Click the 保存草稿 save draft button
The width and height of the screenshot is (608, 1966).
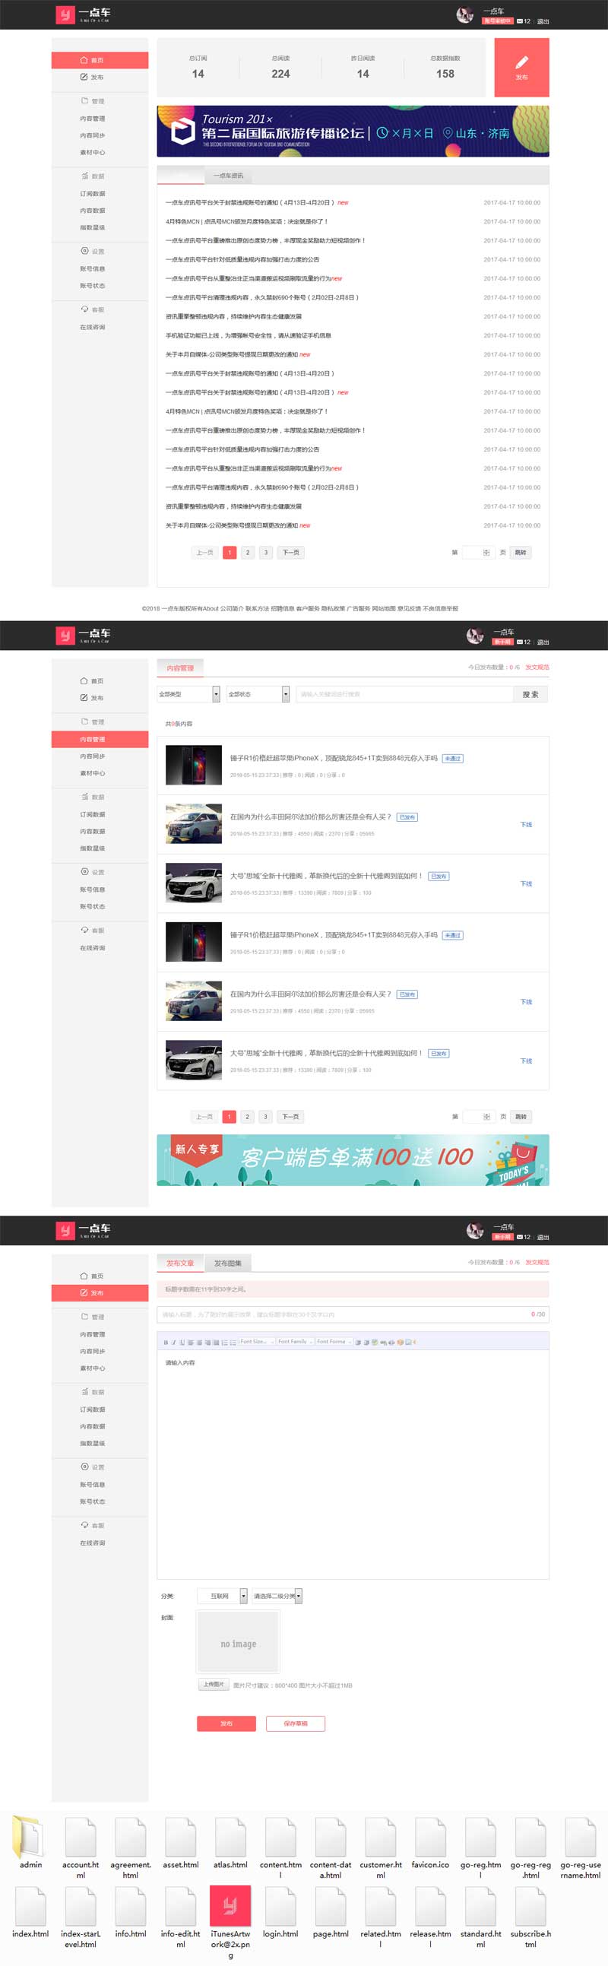(x=295, y=1723)
